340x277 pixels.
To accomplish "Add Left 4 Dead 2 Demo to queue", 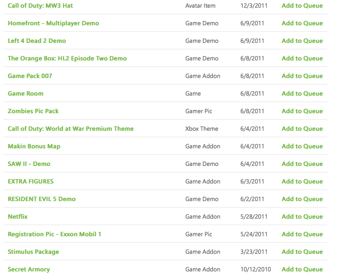I will (302, 41).
